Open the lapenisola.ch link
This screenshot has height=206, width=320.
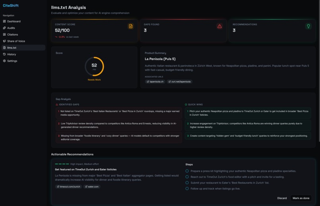coord(155,82)
